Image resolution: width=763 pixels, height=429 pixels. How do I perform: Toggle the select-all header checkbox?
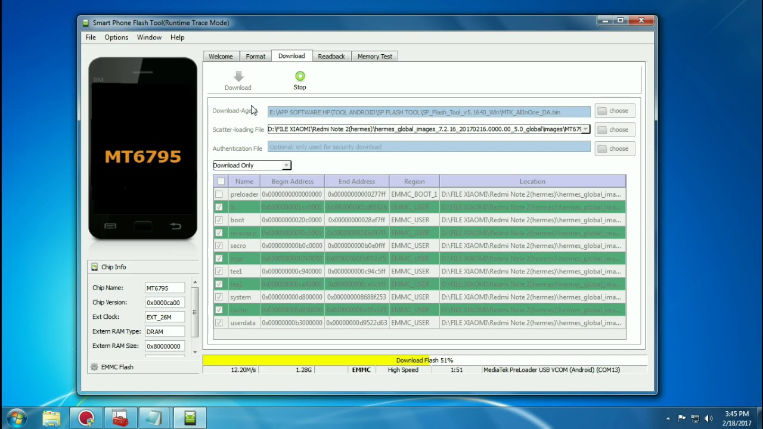(221, 181)
